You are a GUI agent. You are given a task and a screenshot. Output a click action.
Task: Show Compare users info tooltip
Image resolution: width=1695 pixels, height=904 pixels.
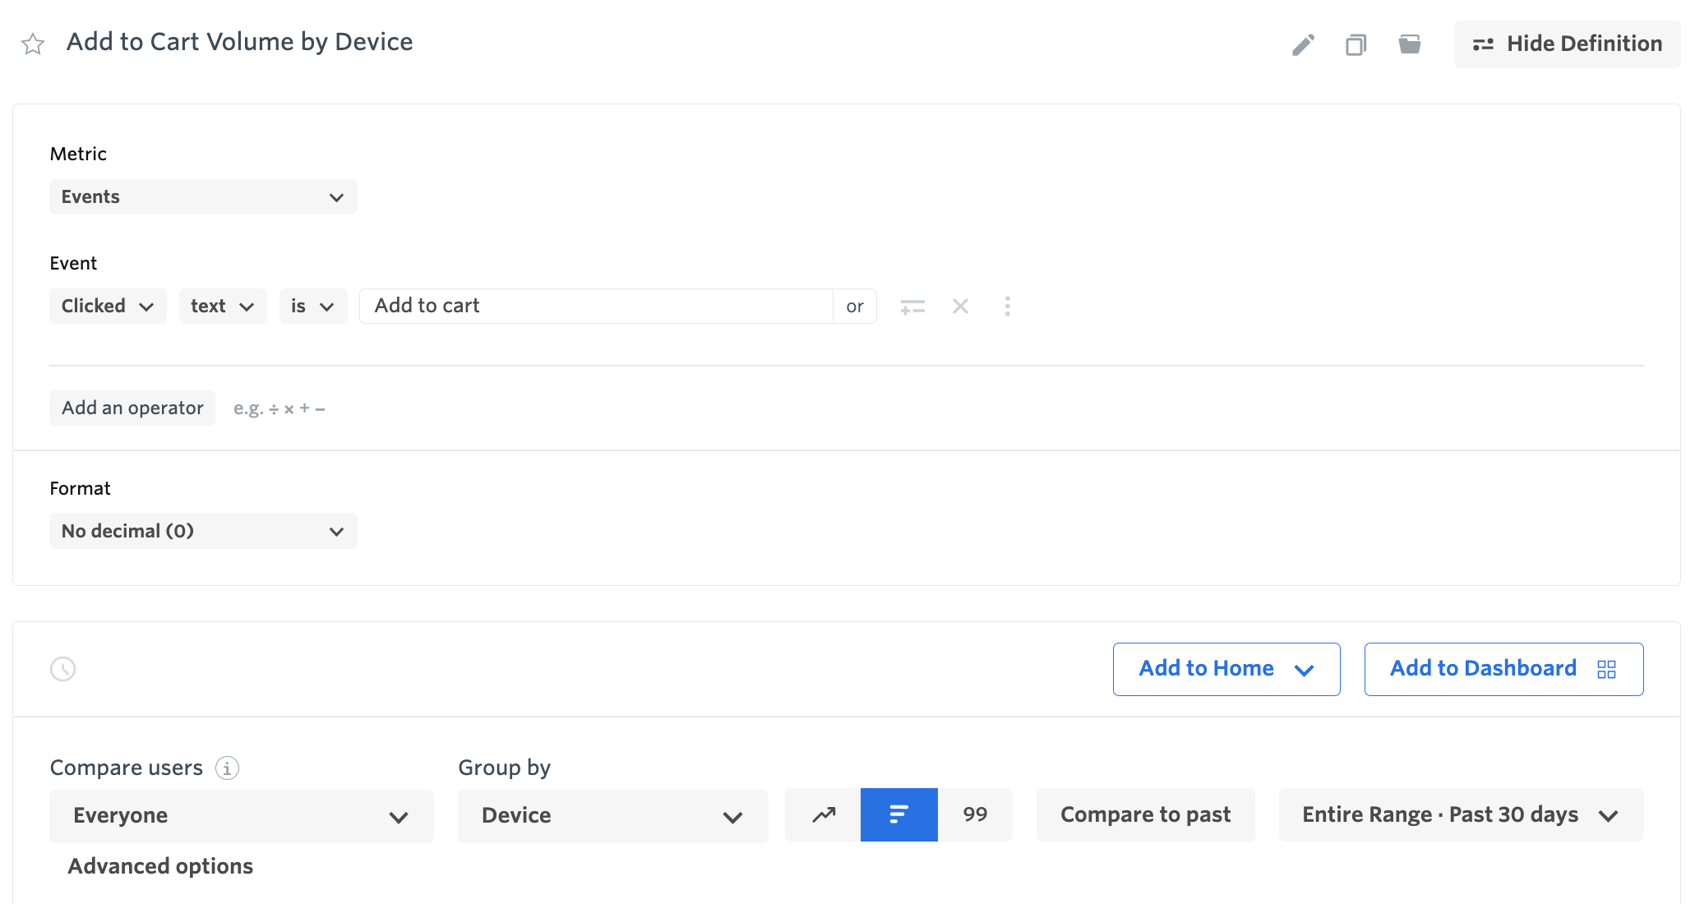pyautogui.click(x=227, y=768)
